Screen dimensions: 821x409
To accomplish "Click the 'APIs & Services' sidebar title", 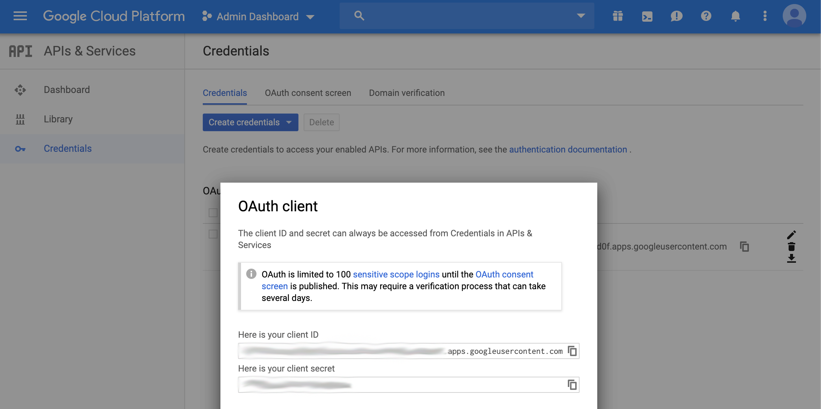I will [x=90, y=51].
